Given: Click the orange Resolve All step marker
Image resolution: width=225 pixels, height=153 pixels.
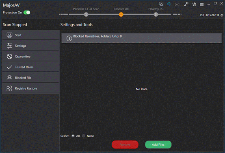Looking at the screenshot, I should click(121, 14).
